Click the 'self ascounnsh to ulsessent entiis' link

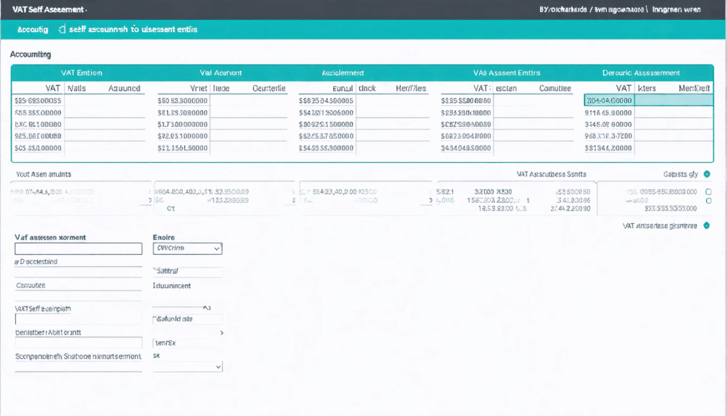pyautogui.click(x=133, y=29)
